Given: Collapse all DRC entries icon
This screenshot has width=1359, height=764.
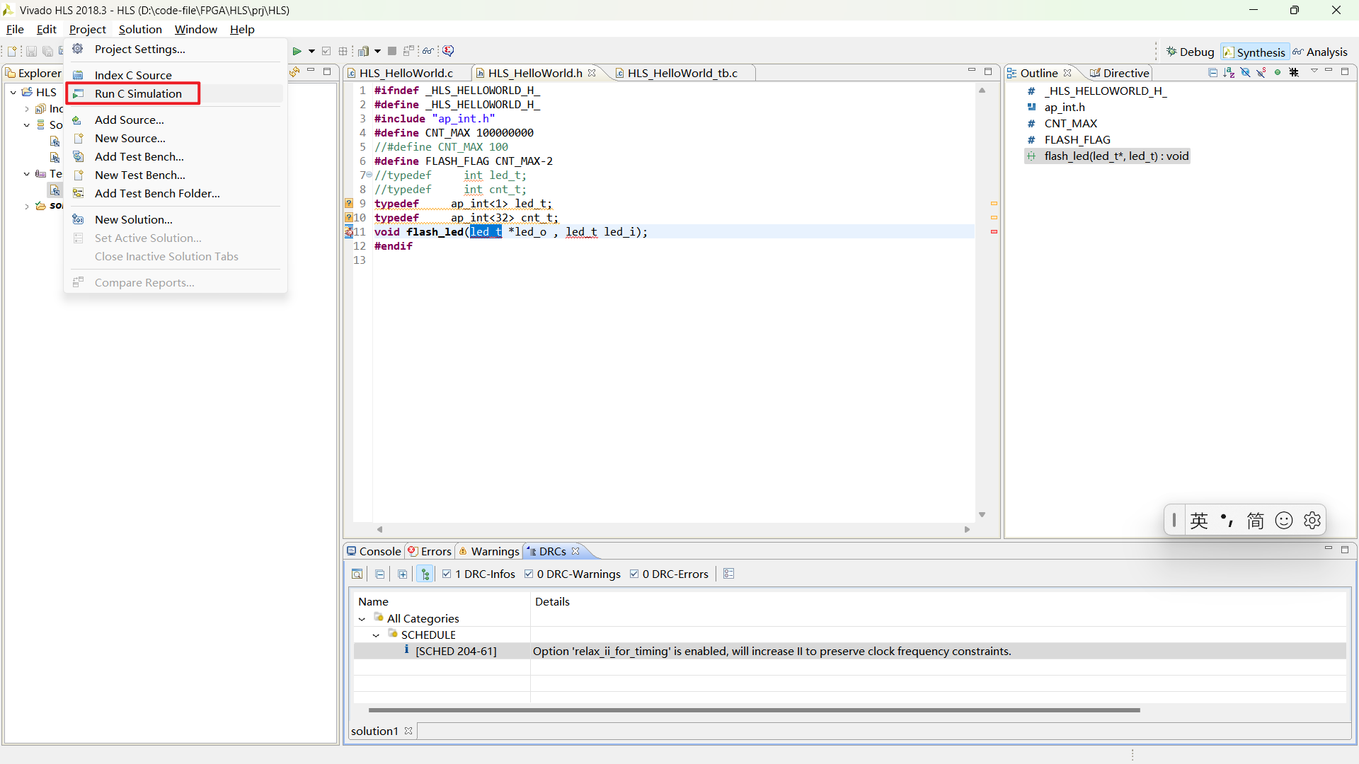Looking at the screenshot, I should click(380, 574).
